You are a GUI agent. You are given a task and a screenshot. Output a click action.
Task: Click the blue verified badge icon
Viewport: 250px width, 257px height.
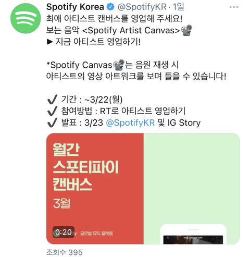(x=110, y=7)
